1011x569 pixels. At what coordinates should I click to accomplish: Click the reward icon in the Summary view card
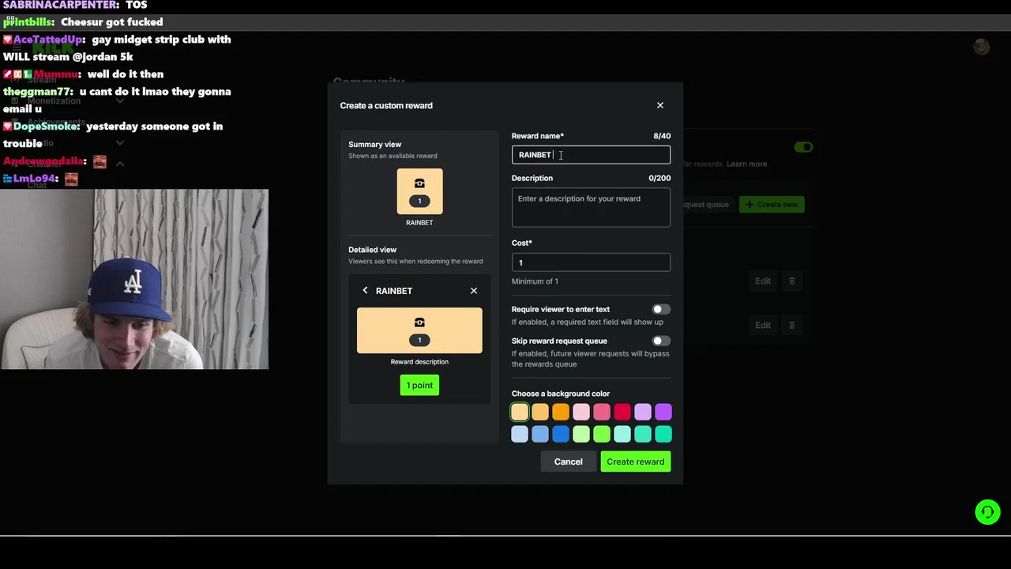point(419,183)
